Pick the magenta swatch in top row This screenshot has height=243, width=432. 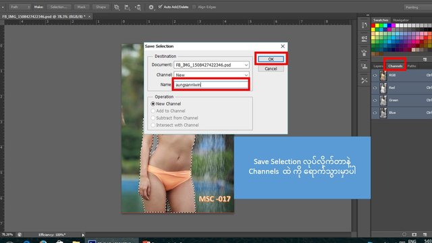tap(393, 26)
